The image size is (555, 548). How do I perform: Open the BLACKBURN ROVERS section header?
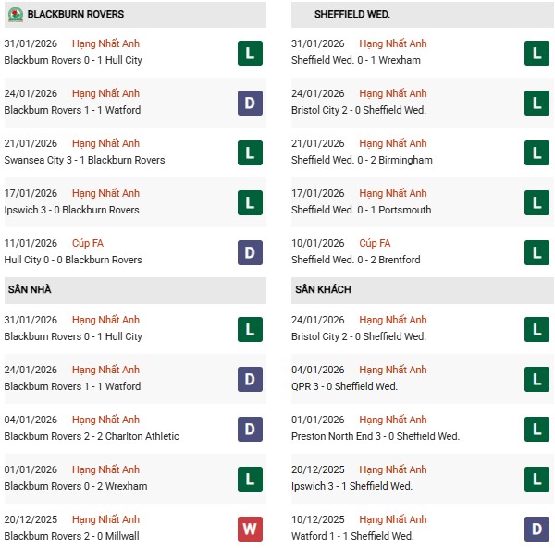click(x=76, y=15)
